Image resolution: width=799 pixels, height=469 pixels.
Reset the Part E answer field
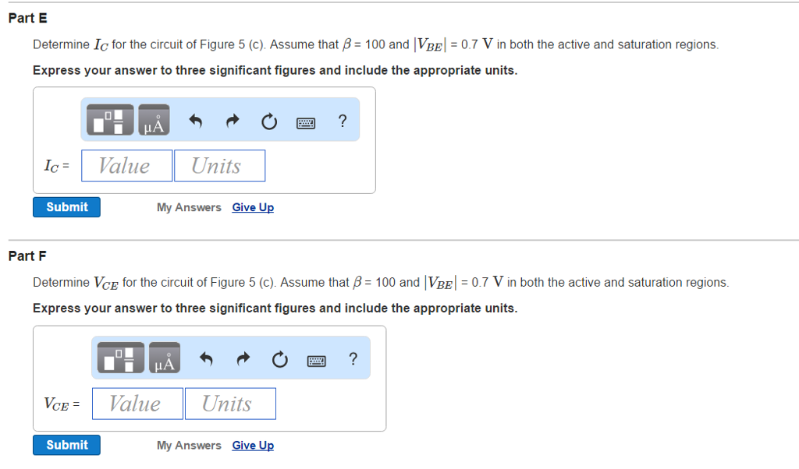268,122
